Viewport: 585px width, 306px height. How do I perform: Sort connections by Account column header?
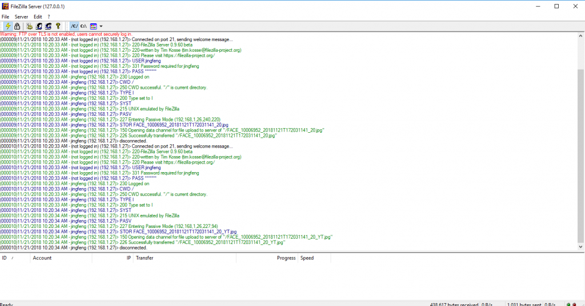pyautogui.click(x=61, y=258)
